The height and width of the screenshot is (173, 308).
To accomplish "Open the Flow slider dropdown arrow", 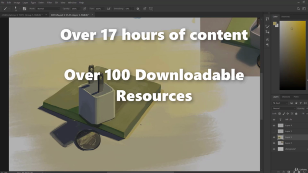I will click(x=103, y=9).
